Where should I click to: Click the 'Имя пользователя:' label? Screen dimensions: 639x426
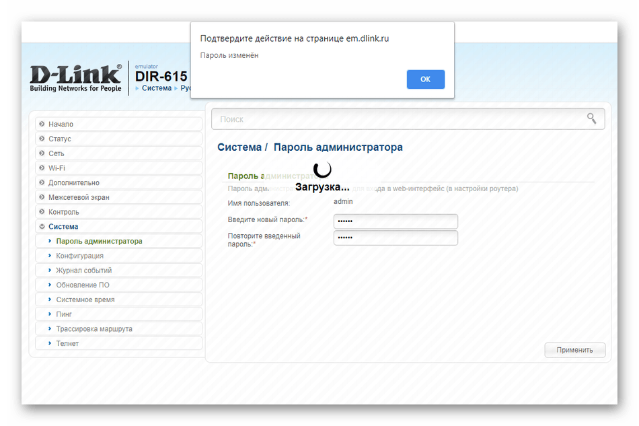coord(259,203)
